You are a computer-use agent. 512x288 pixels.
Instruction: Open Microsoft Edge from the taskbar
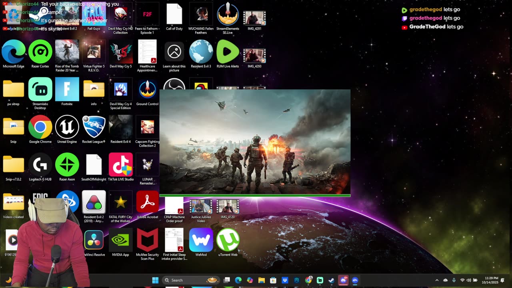coord(238,280)
